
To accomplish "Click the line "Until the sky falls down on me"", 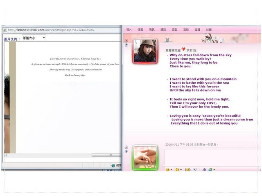I will coord(195,90).
